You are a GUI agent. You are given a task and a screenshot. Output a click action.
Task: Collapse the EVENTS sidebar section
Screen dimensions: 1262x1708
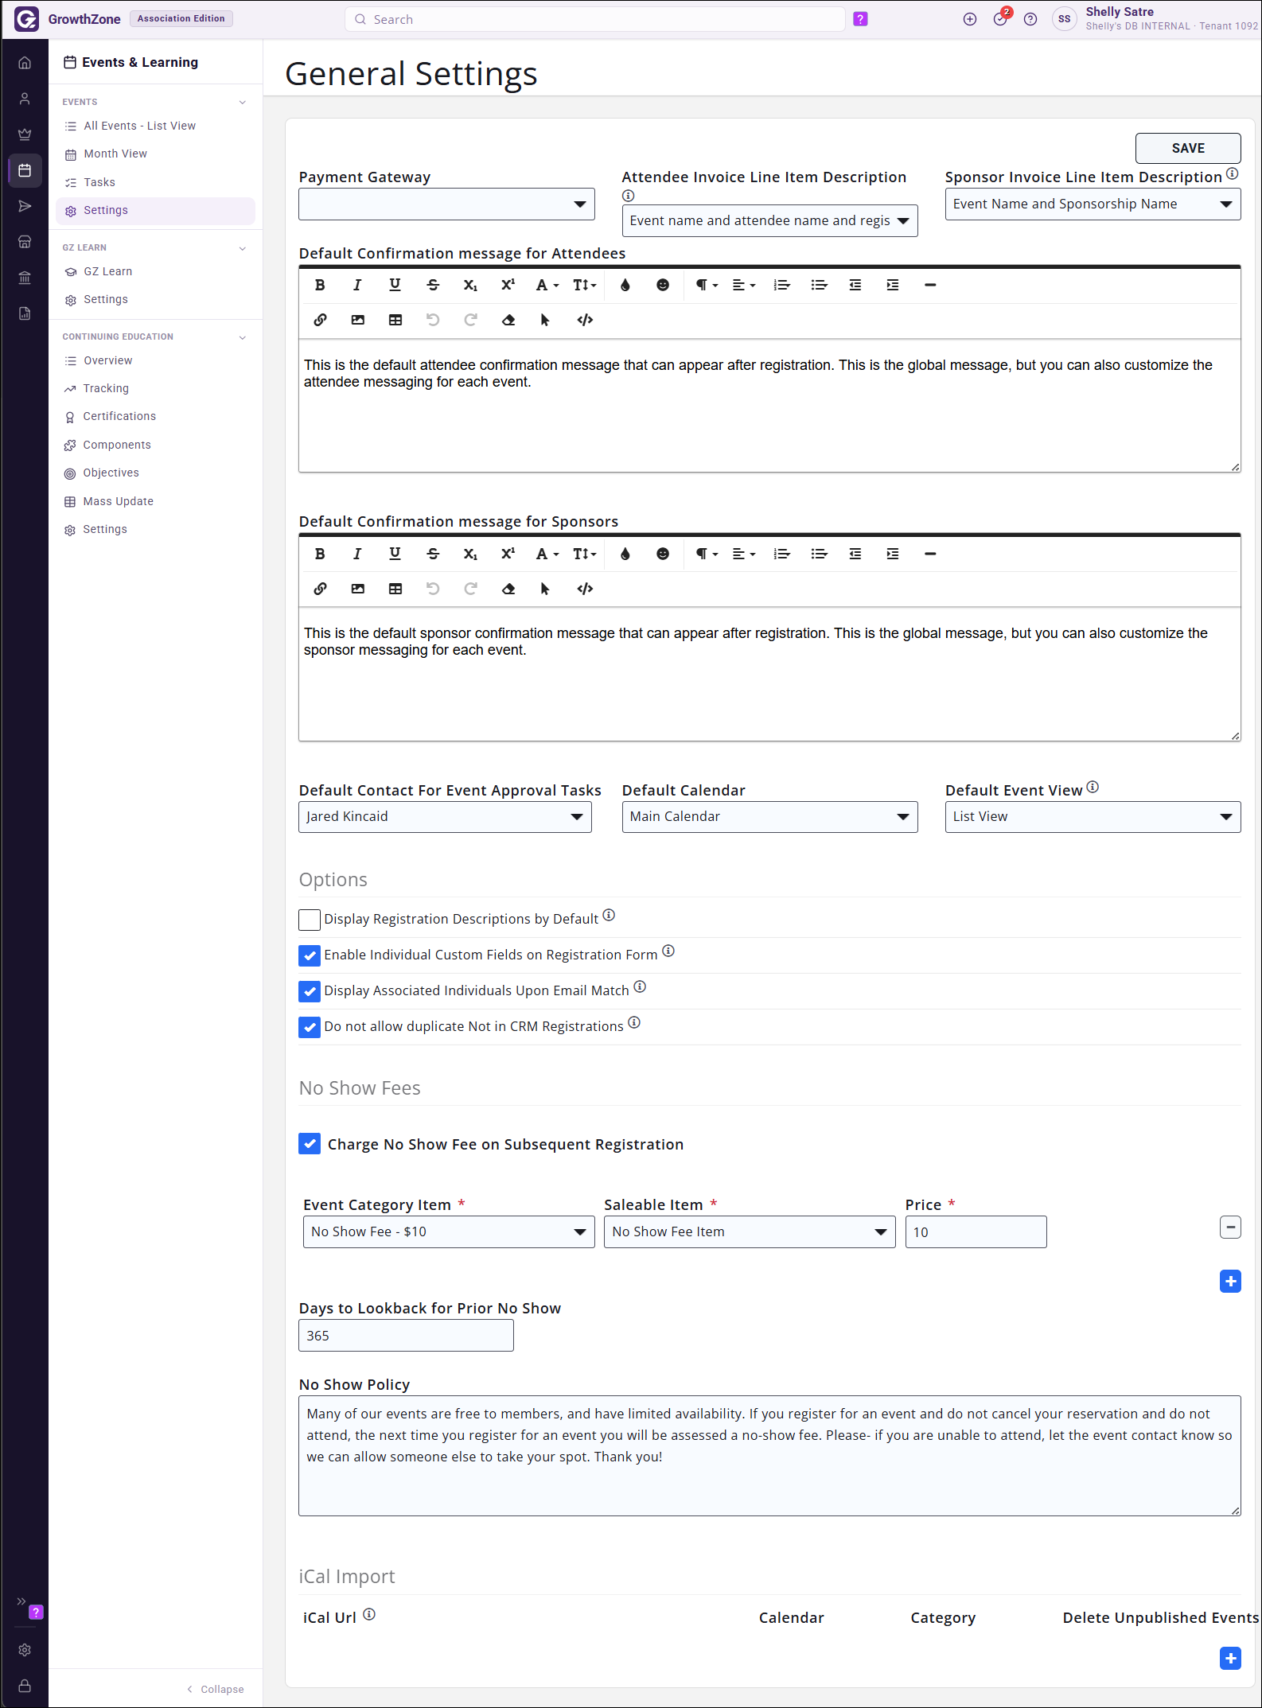pyautogui.click(x=243, y=103)
